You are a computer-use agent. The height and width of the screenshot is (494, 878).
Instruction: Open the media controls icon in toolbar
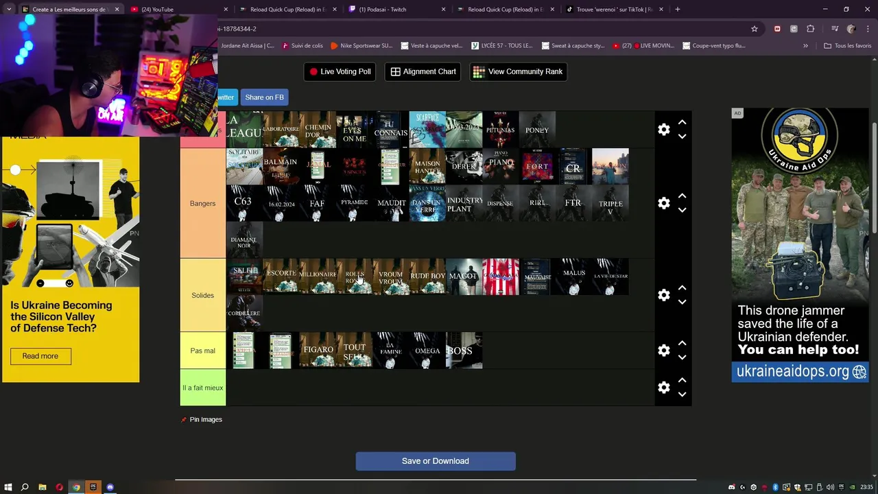click(x=835, y=29)
